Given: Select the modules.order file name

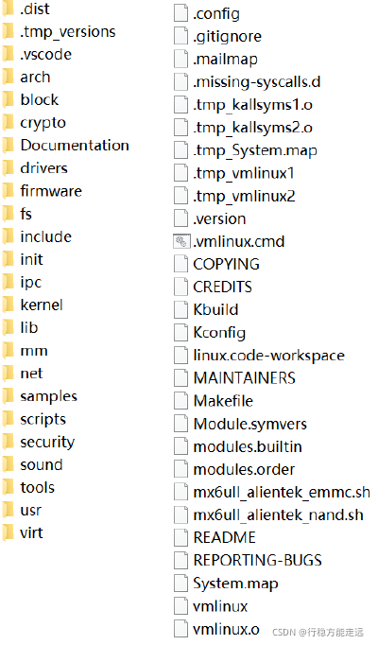Looking at the screenshot, I should tap(244, 469).
